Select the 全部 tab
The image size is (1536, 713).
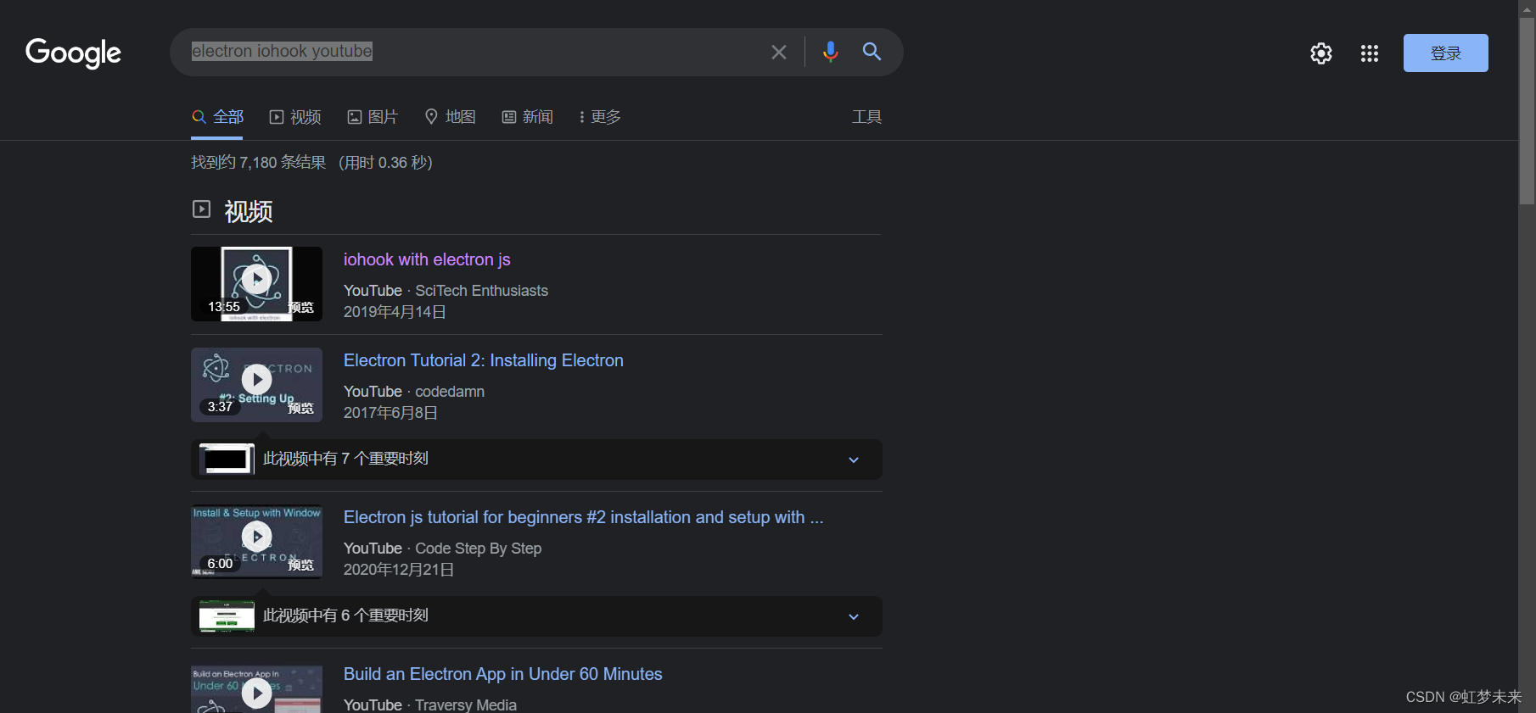click(217, 117)
